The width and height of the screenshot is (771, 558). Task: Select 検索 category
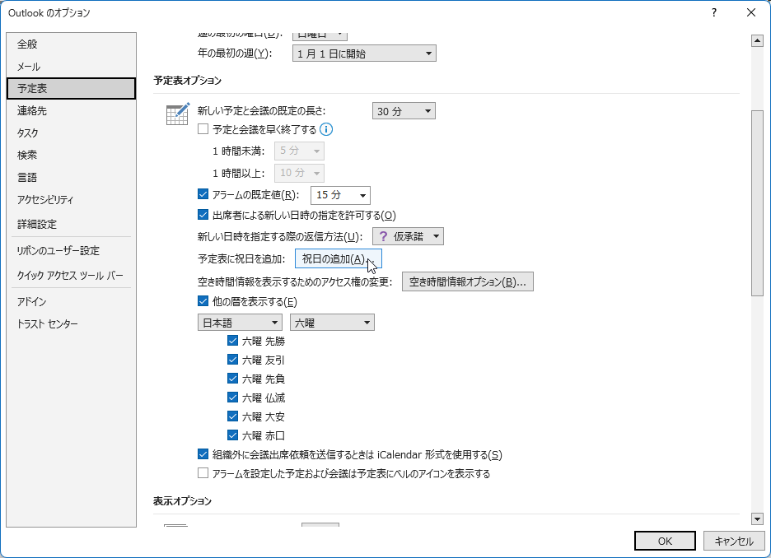tap(72, 155)
